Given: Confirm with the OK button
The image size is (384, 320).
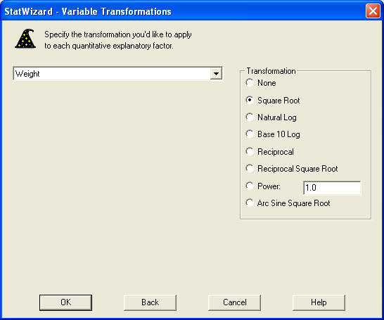Looking at the screenshot, I should 65,302.
